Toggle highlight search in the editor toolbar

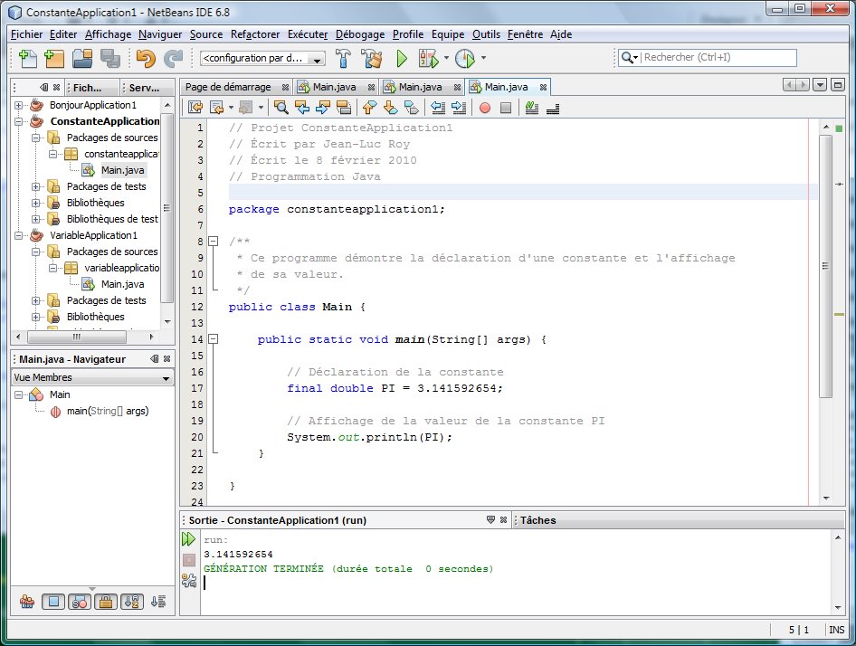point(343,108)
